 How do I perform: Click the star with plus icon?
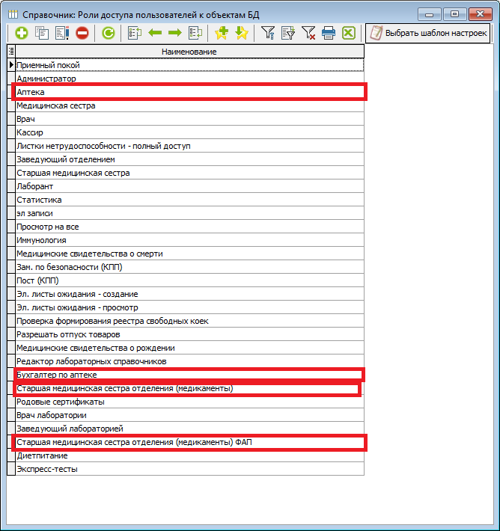[221, 33]
